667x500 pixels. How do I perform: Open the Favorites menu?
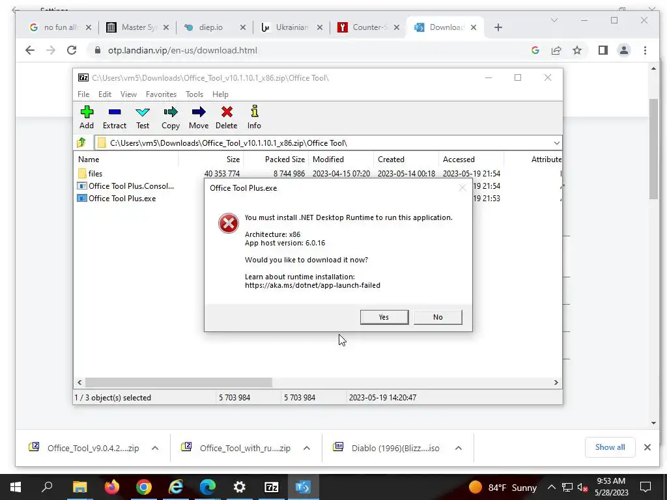click(x=162, y=94)
